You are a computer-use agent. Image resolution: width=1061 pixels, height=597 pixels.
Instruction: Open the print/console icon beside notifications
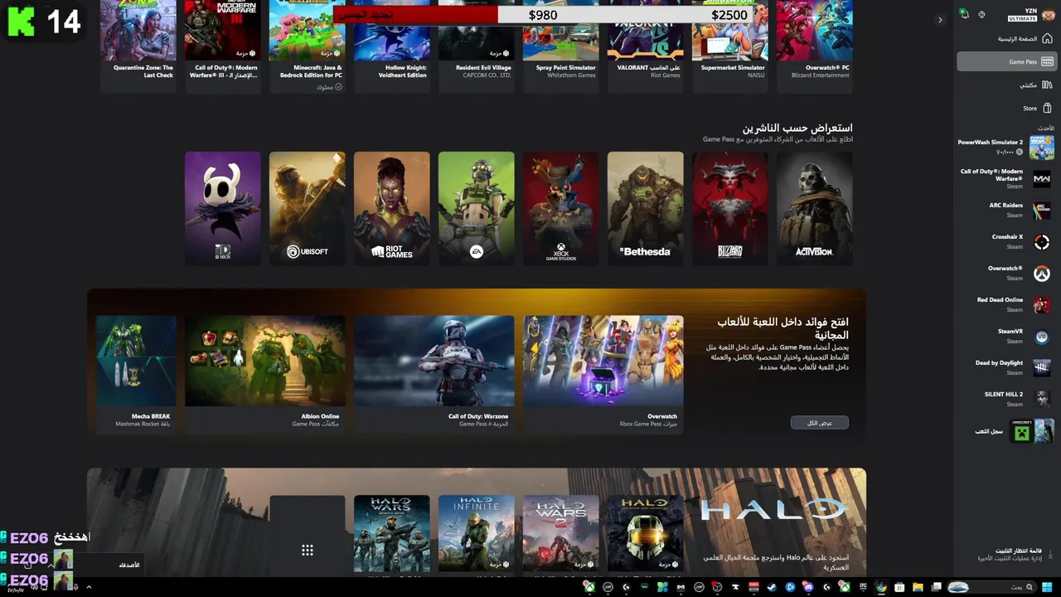coord(981,14)
